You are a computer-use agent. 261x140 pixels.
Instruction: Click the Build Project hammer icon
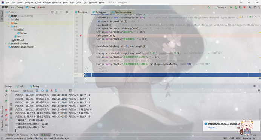pos(209,7)
